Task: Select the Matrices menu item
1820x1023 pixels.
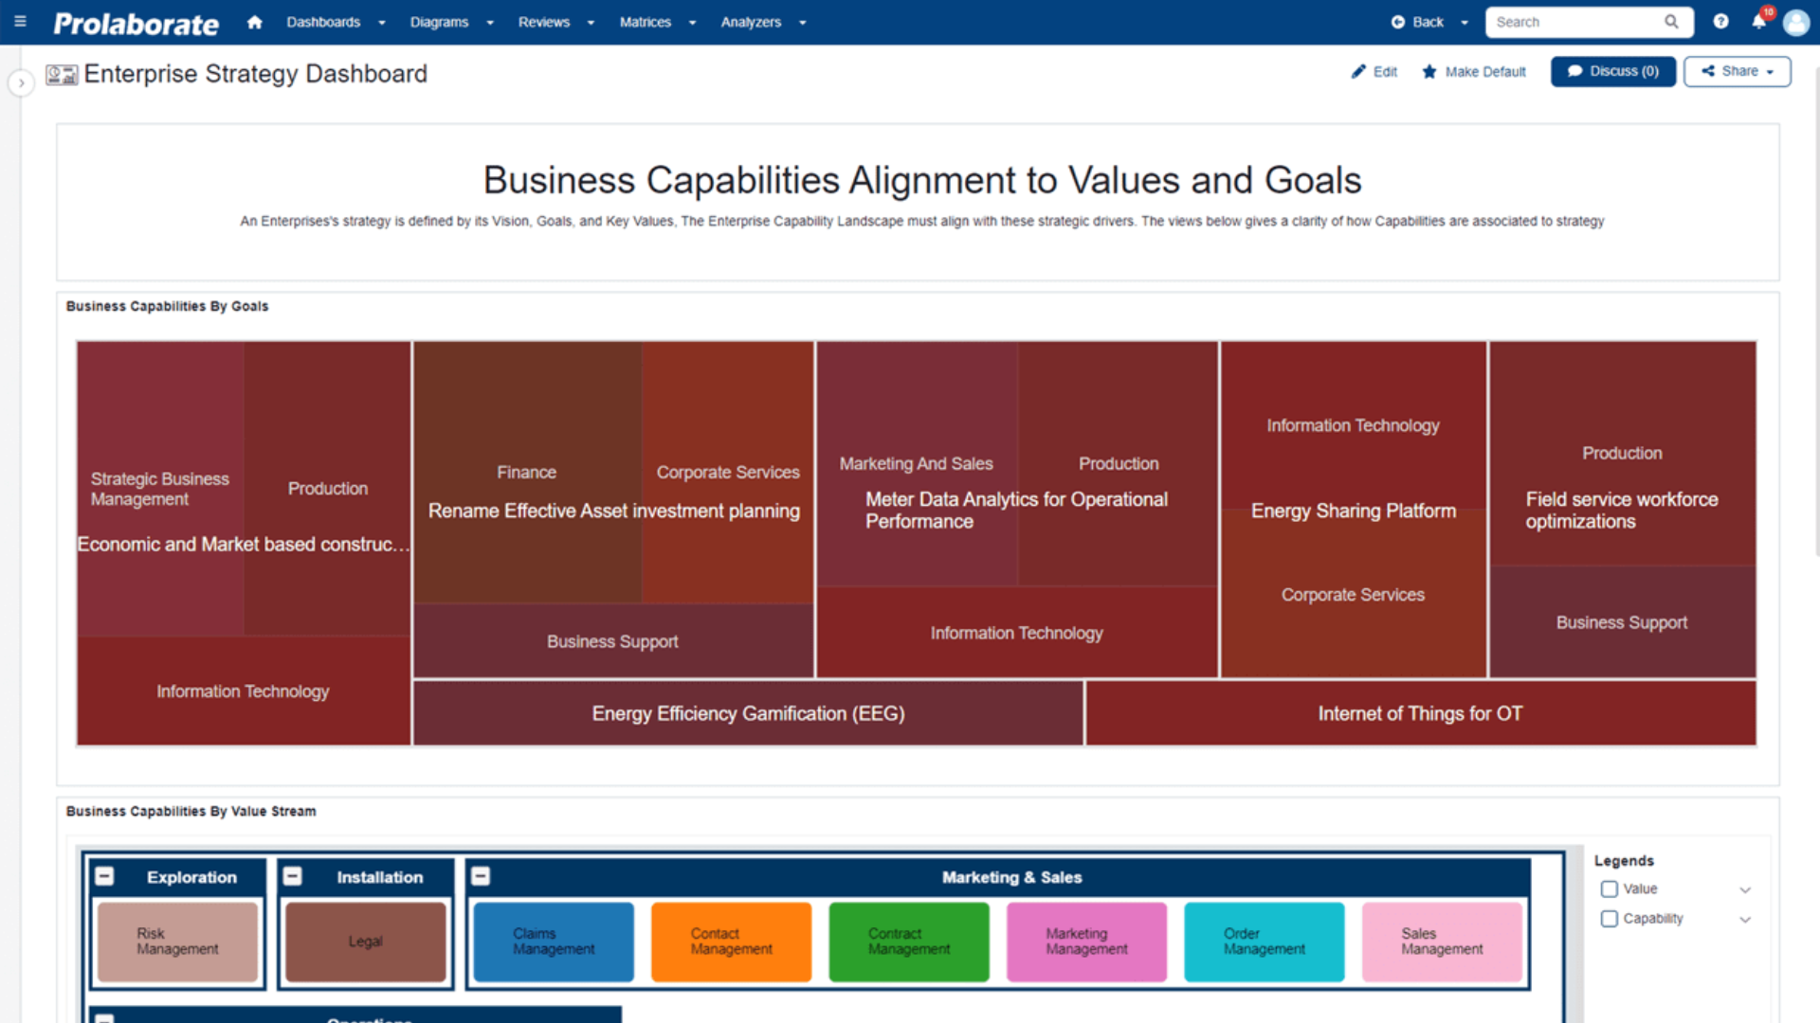Action: click(645, 22)
